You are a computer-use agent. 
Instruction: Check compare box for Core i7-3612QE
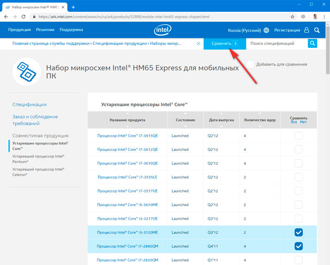(299, 149)
